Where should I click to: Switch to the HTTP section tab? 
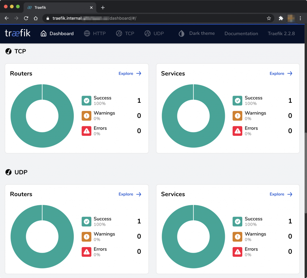click(x=95, y=34)
